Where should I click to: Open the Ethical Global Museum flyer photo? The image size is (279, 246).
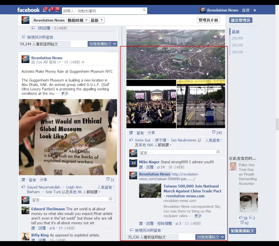point(68,137)
